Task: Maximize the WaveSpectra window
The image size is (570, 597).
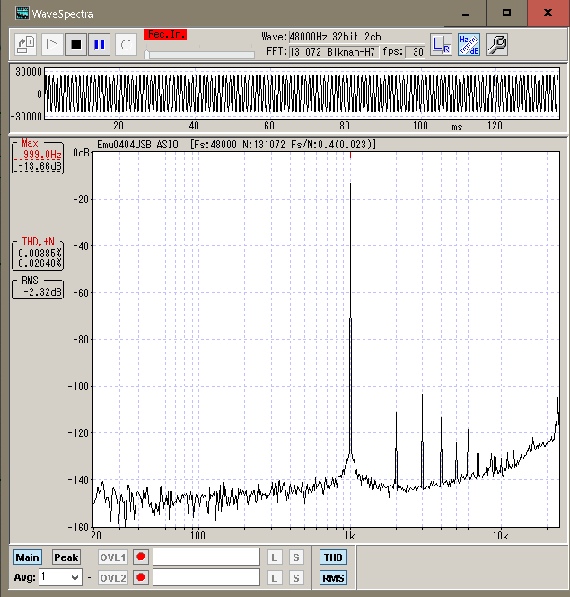Action: tap(507, 13)
